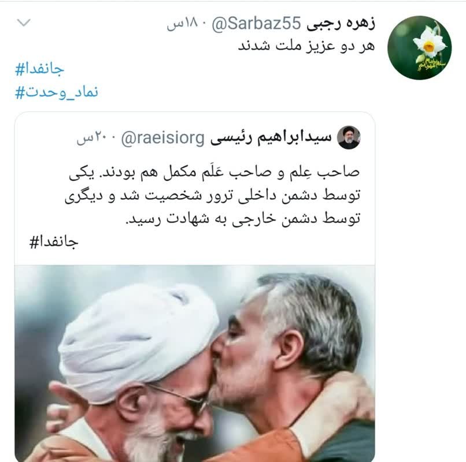The image size is (466, 462).
Task: Open the tweet options chevron menu
Action: pyautogui.click(x=24, y=23)
